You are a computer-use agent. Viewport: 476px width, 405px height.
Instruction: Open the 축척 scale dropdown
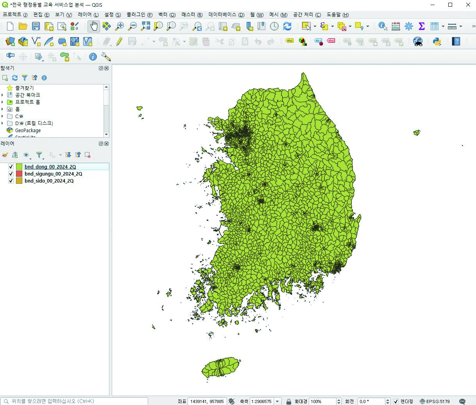277,401
